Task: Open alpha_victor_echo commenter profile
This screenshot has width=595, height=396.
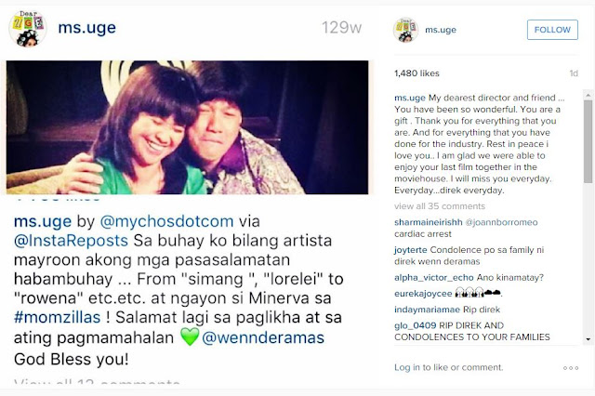Action: (434, 277)
